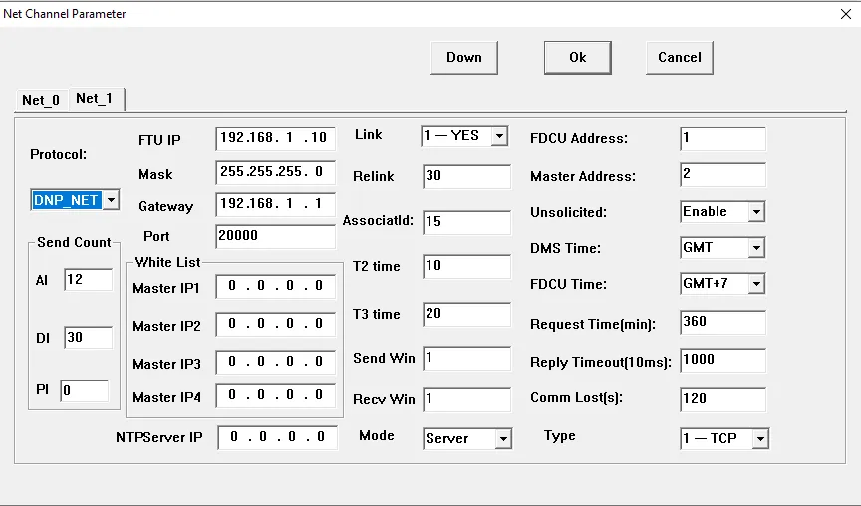The image size is (861, 506).
Task: Click the Master Address field
Action: (722, 175)
